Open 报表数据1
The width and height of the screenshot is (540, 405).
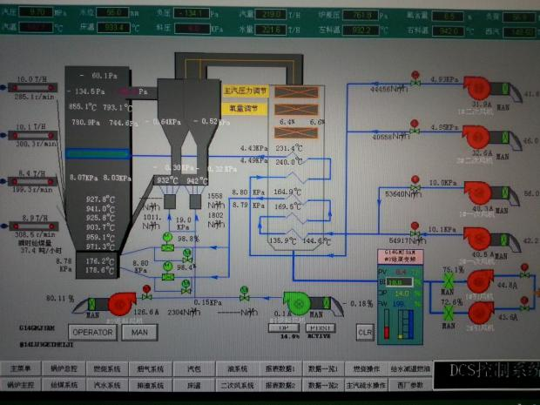pyautogui.click(x=280, y=368)
